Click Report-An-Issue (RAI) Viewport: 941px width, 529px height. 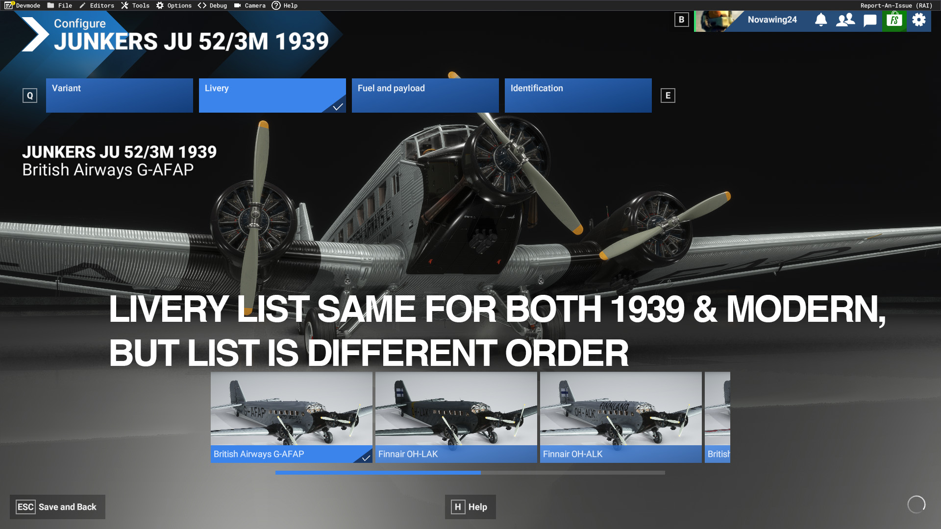(896, 5)
